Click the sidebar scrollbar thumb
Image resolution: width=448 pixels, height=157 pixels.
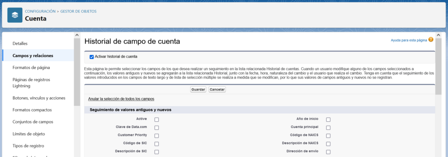pyautogui.click(x=77, y=72)
